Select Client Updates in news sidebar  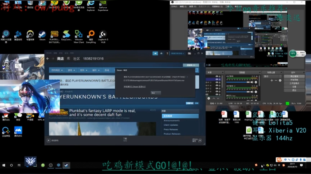click(171, 125)
